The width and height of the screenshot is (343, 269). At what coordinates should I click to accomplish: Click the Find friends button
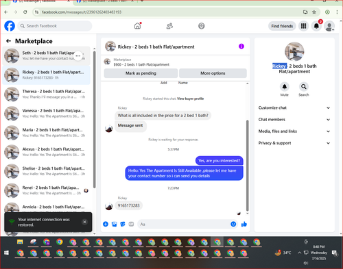pos(282,26)
